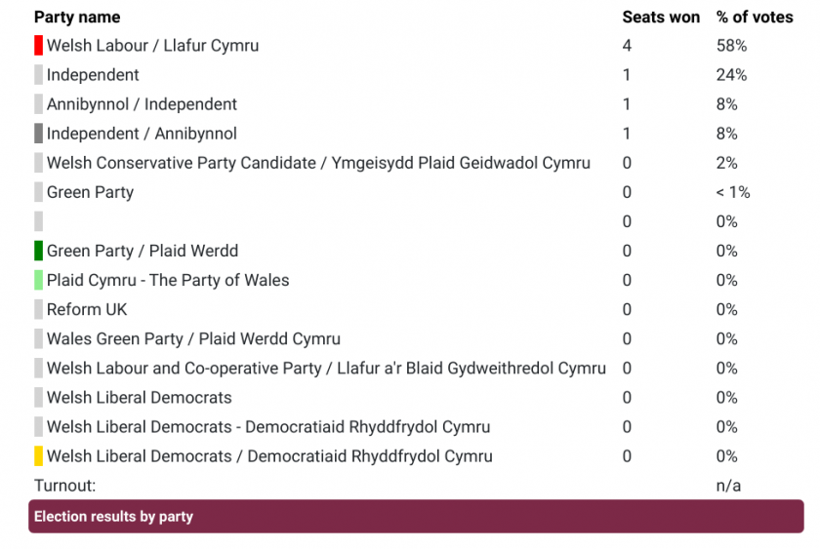Select the Welsh Labour / Llafur Cymru row
The width and height of the screenshot is (820, 549).
416,46
